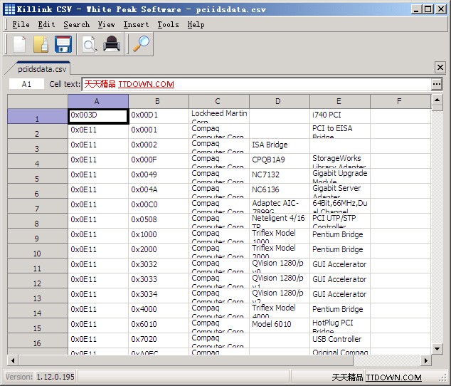Select column B header
The height and width of the screenshot is (386, 451).
[159, 101]
